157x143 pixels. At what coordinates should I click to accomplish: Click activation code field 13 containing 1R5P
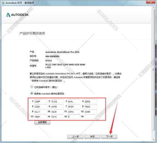pyautogui.click(x=40, y=116)
